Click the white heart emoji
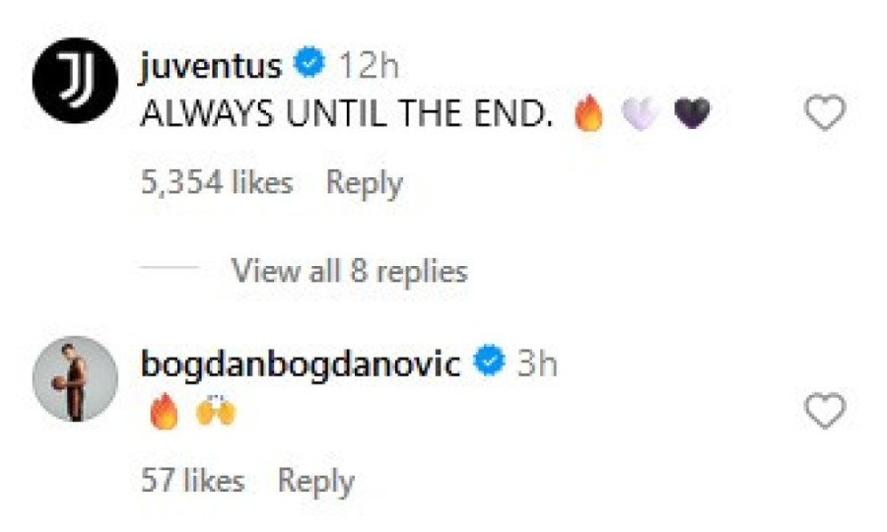Viewport: 887px width, 532px height. click(x=640, y=117)
